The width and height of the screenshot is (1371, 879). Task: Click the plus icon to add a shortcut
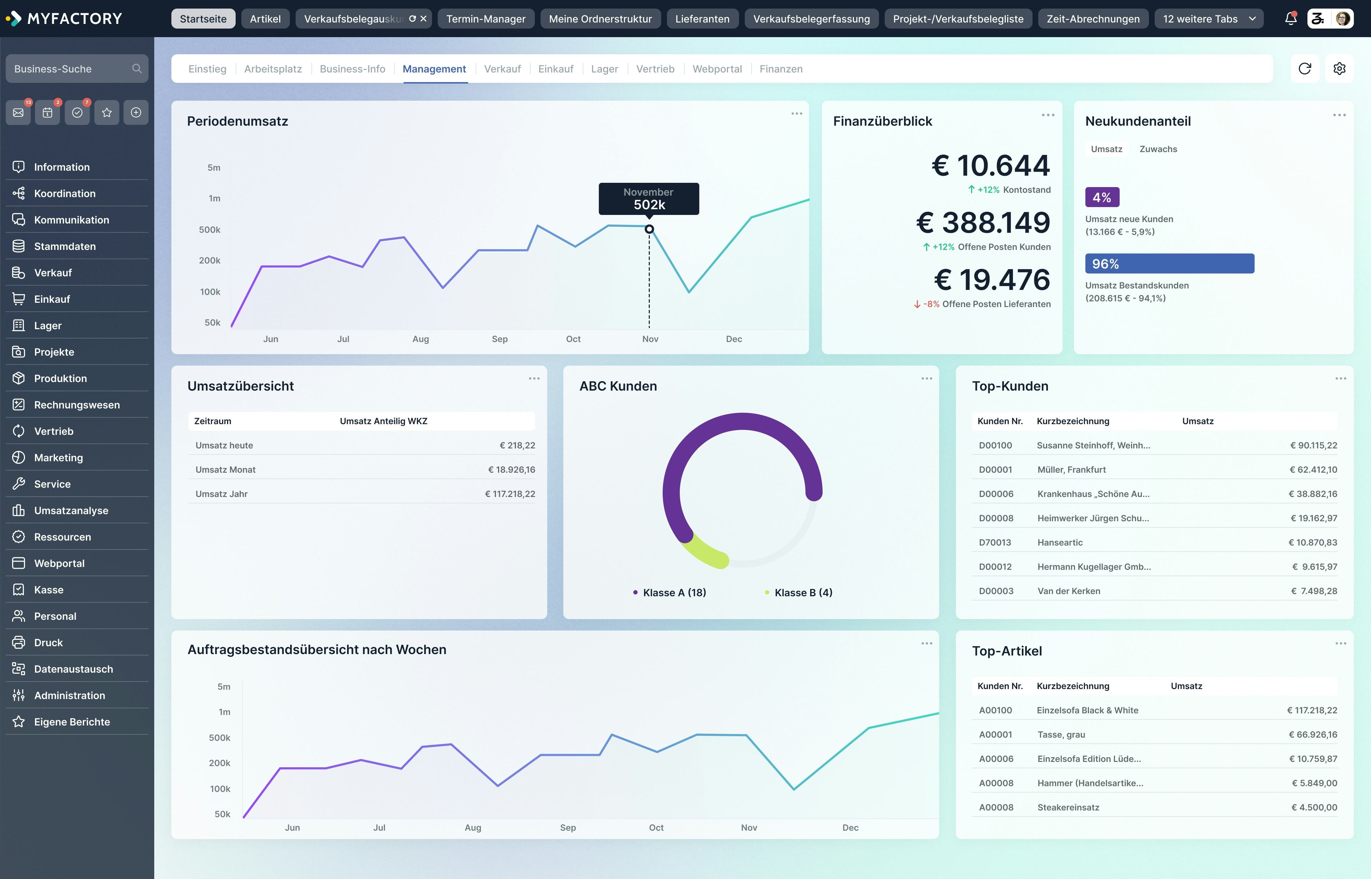tap(136, 112)
